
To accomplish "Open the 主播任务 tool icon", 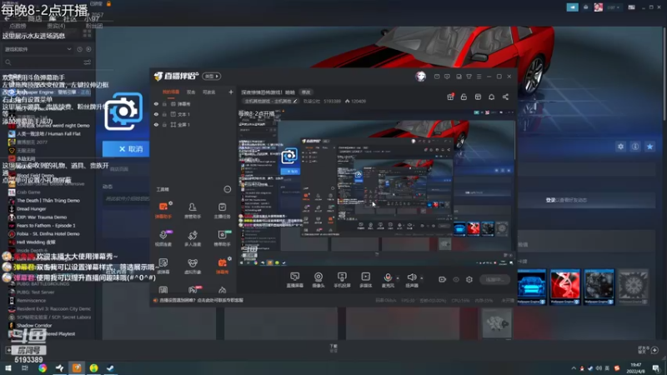I will (222, 210).
